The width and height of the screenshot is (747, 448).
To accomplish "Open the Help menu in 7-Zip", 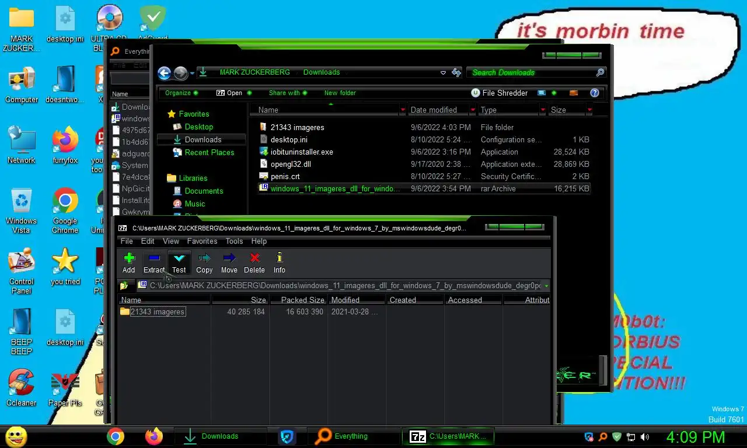I will tap(259, 241).
